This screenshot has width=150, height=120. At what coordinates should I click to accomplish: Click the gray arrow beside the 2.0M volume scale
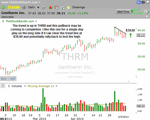point(136,90)
